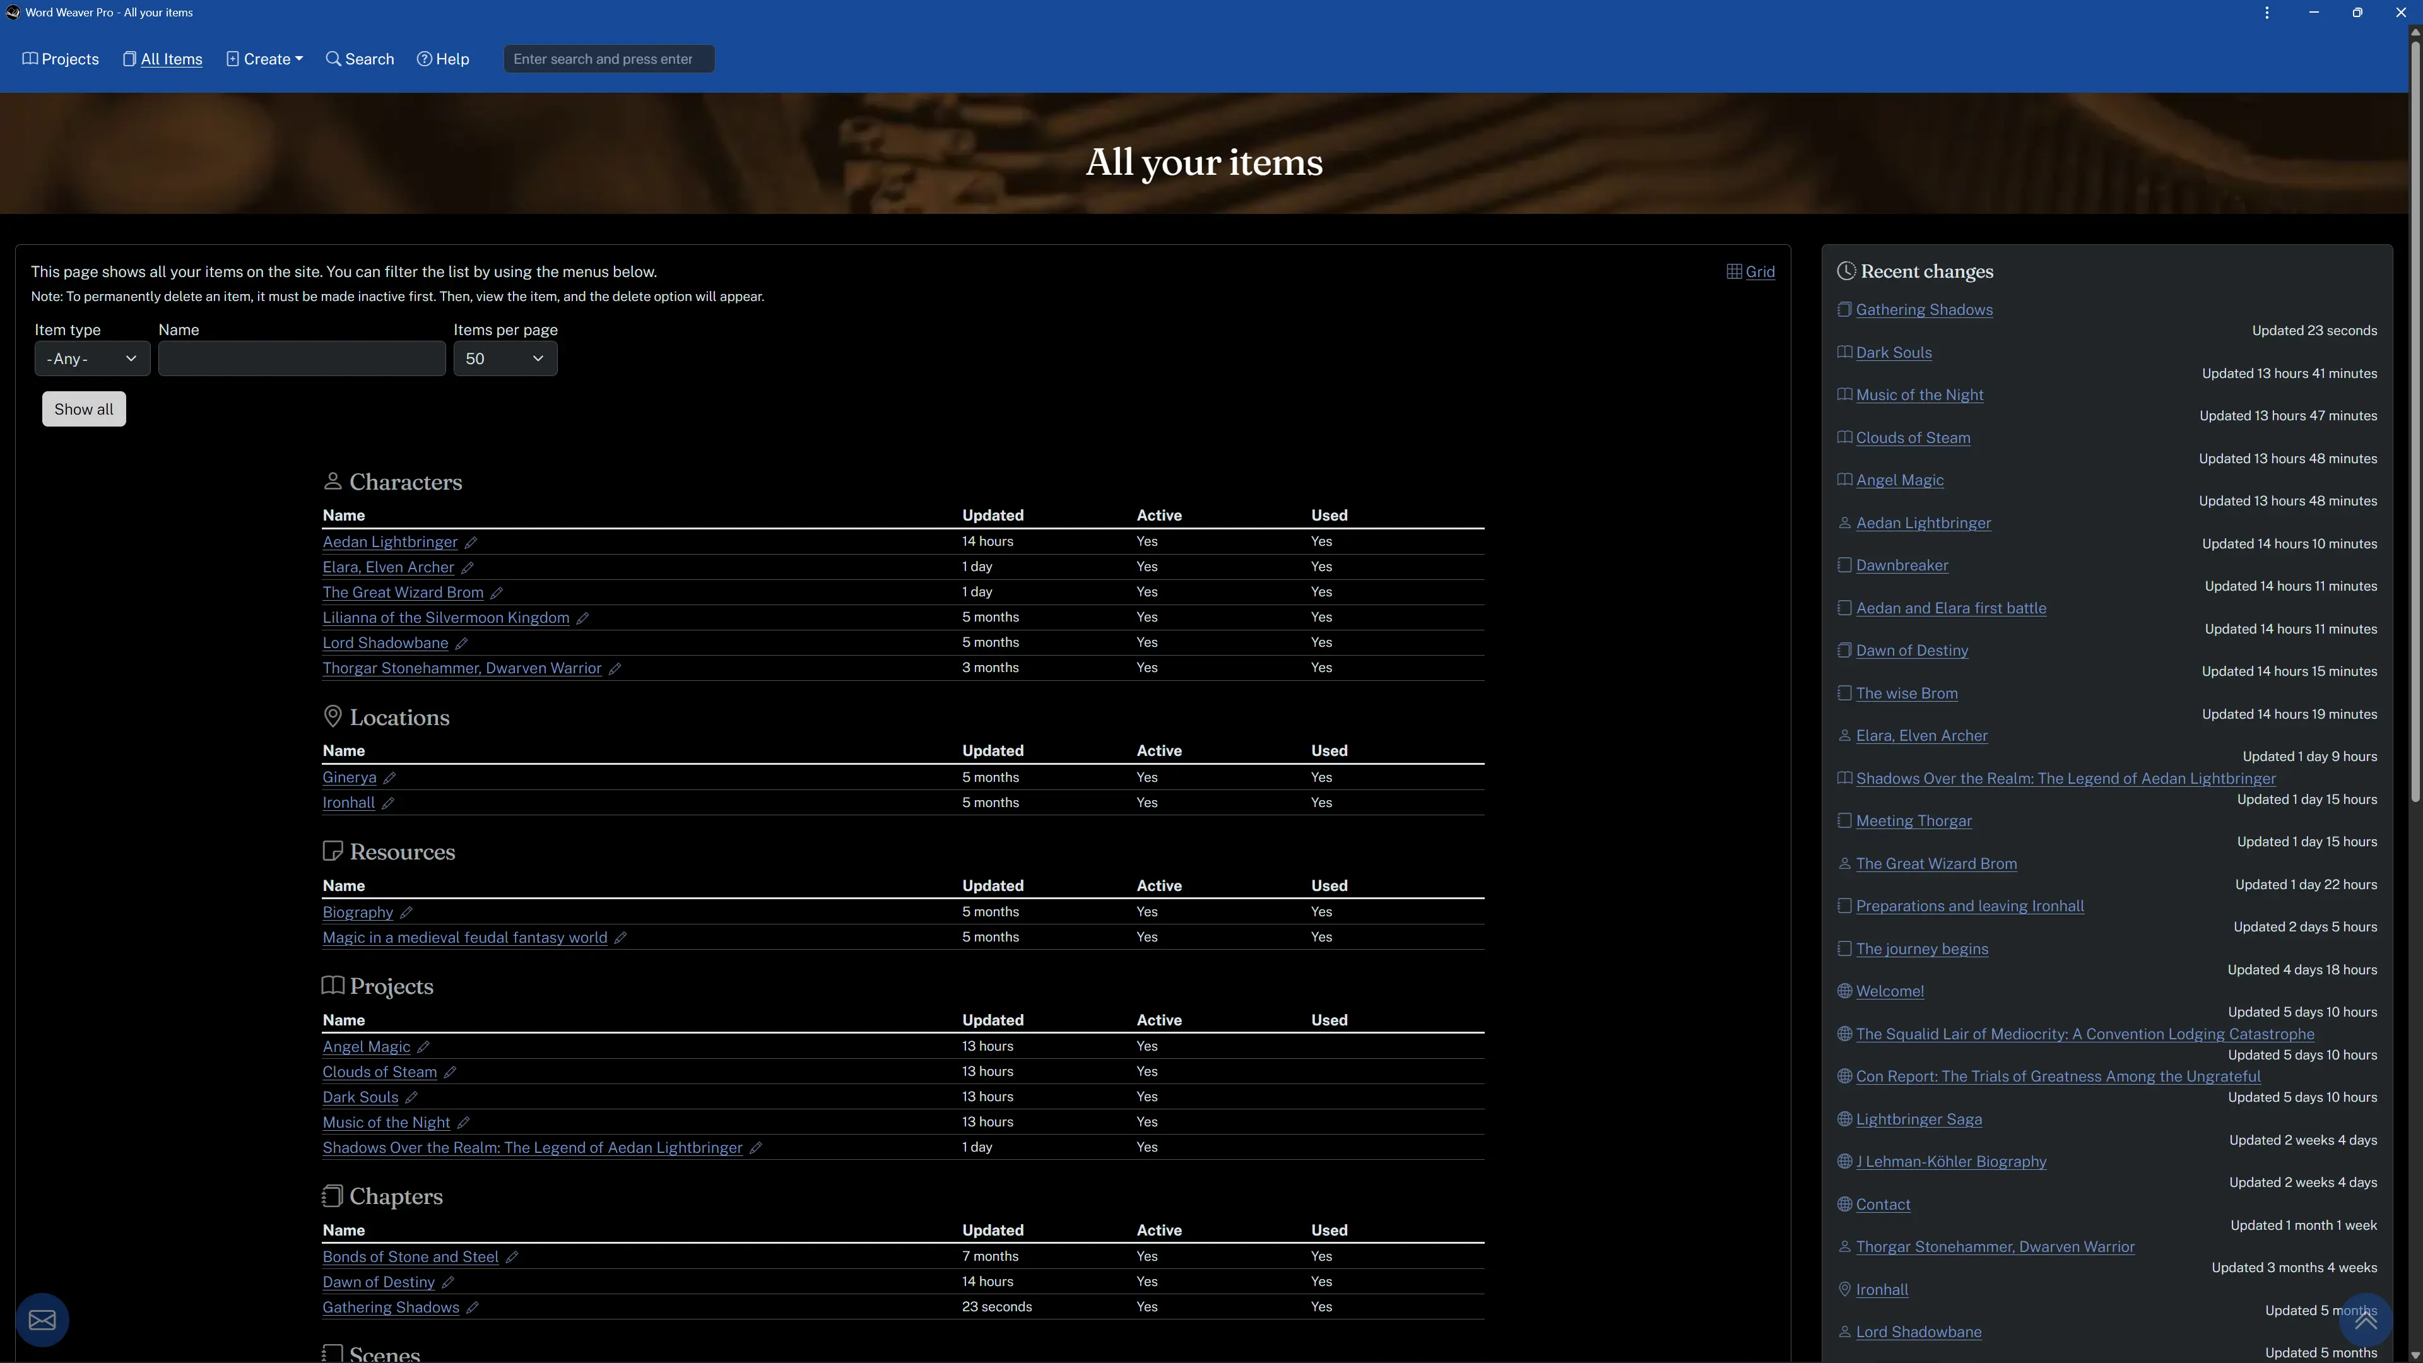
Task: Edit Aedan Lightbringer via pencil icon
Action: tap(471, 542)
